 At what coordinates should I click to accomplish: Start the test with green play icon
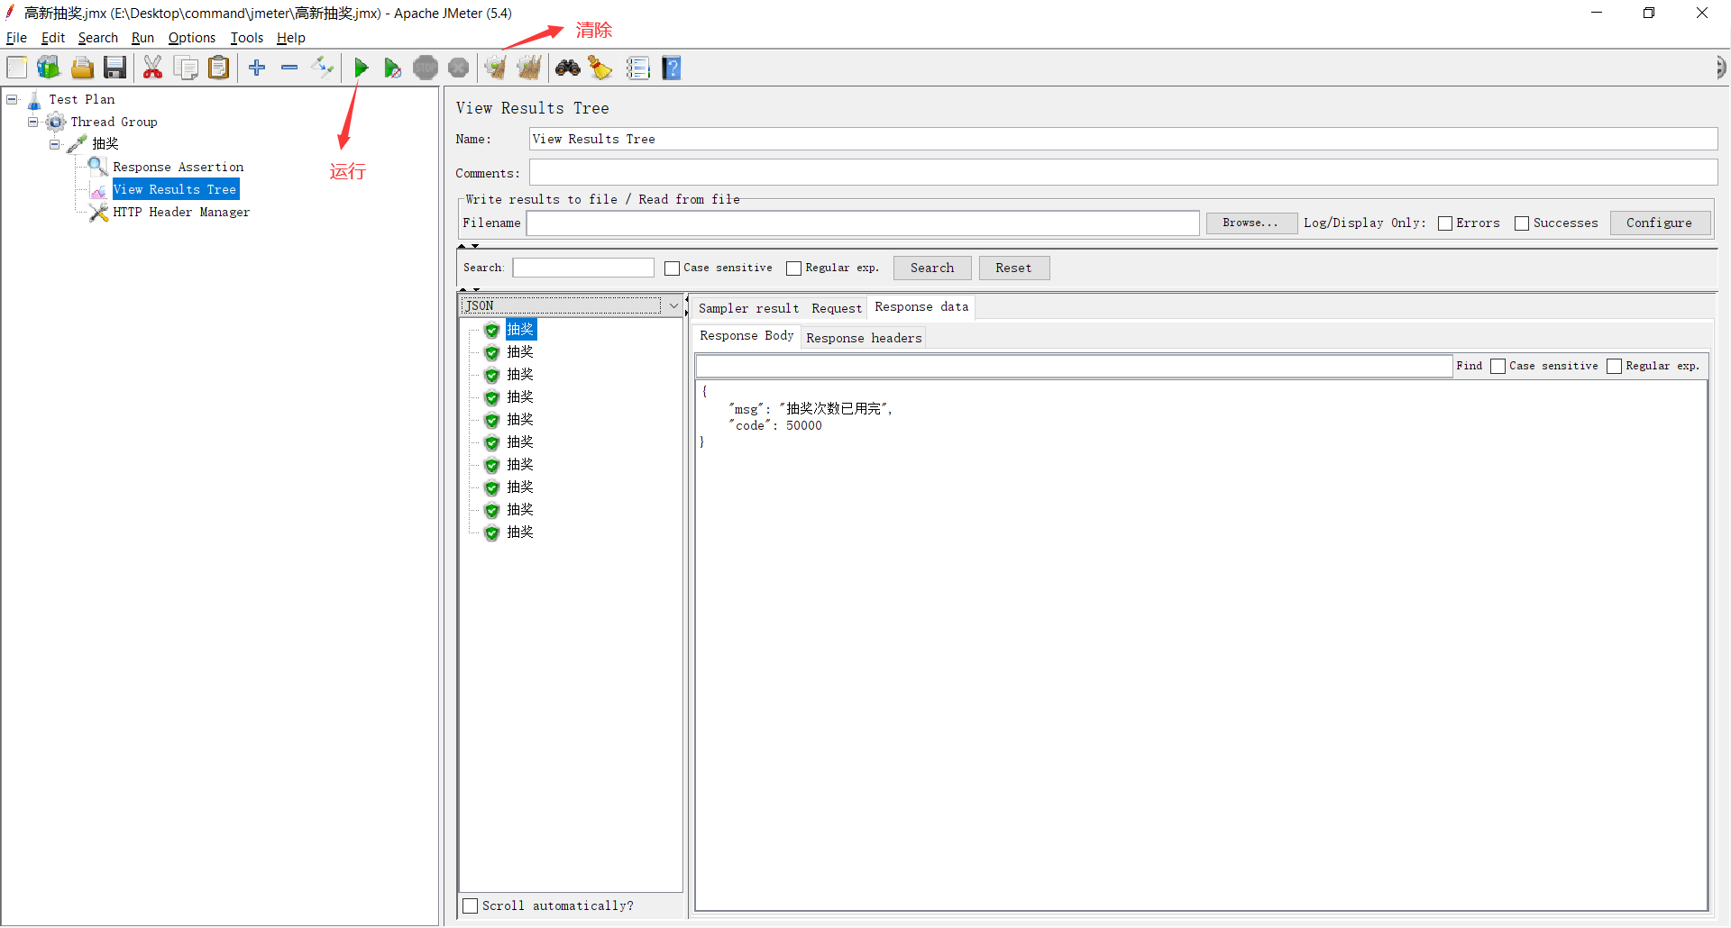tap(361, 68)
